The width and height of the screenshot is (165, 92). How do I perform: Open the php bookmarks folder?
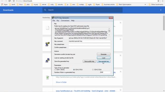(27, 5)
